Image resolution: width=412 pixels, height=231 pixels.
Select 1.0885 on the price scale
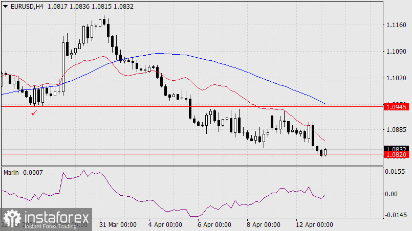(397, 130)
